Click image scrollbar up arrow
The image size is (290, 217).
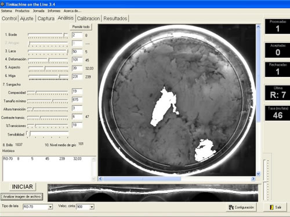point(258,27)
